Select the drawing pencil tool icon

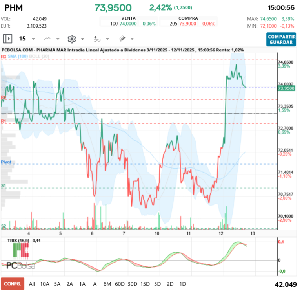[x=122, y=39]
